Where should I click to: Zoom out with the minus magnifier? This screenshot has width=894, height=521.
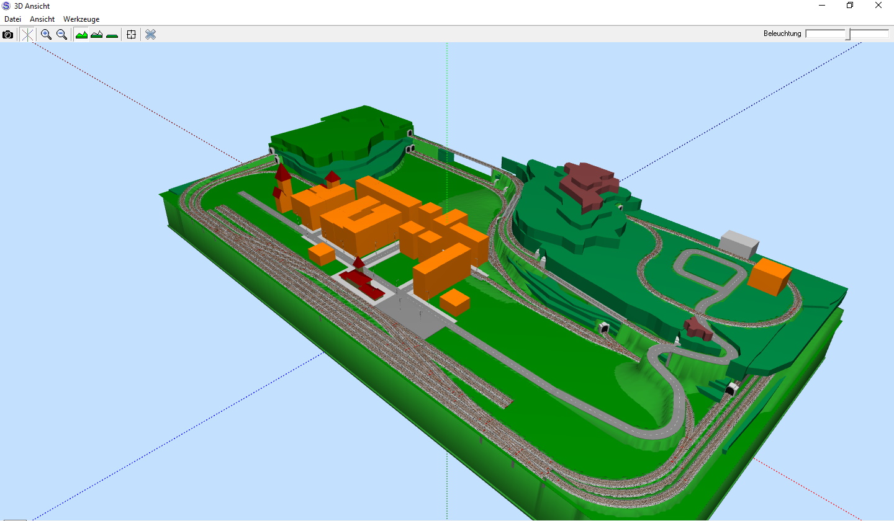[62, 35]
